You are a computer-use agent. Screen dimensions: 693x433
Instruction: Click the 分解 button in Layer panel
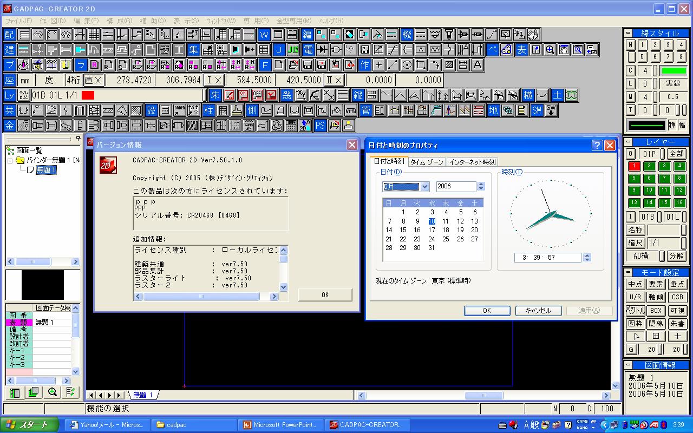coord(676,256)
